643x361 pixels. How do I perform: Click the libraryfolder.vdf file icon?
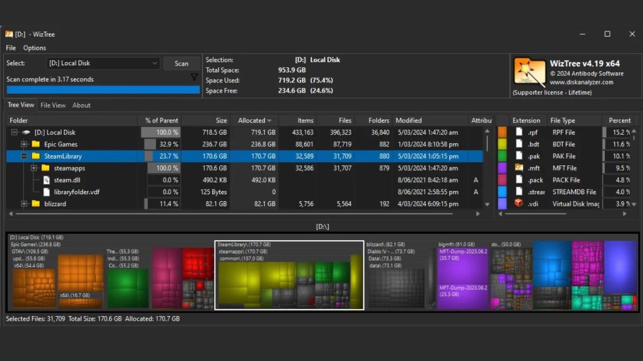[47, 192]
